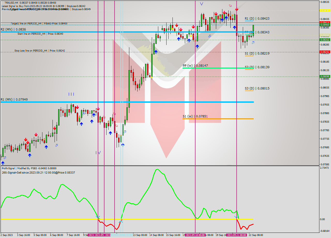331x238 pixels.
Task: Click the 13 Sep 00:00 time label
Action: pos(140,235)
